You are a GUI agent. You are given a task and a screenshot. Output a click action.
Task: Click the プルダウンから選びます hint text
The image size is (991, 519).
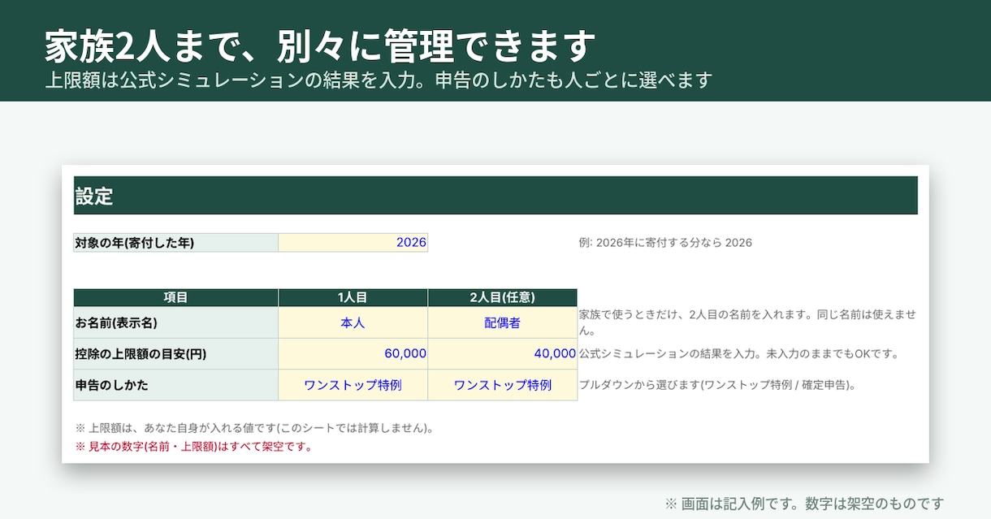coord(717,385)
